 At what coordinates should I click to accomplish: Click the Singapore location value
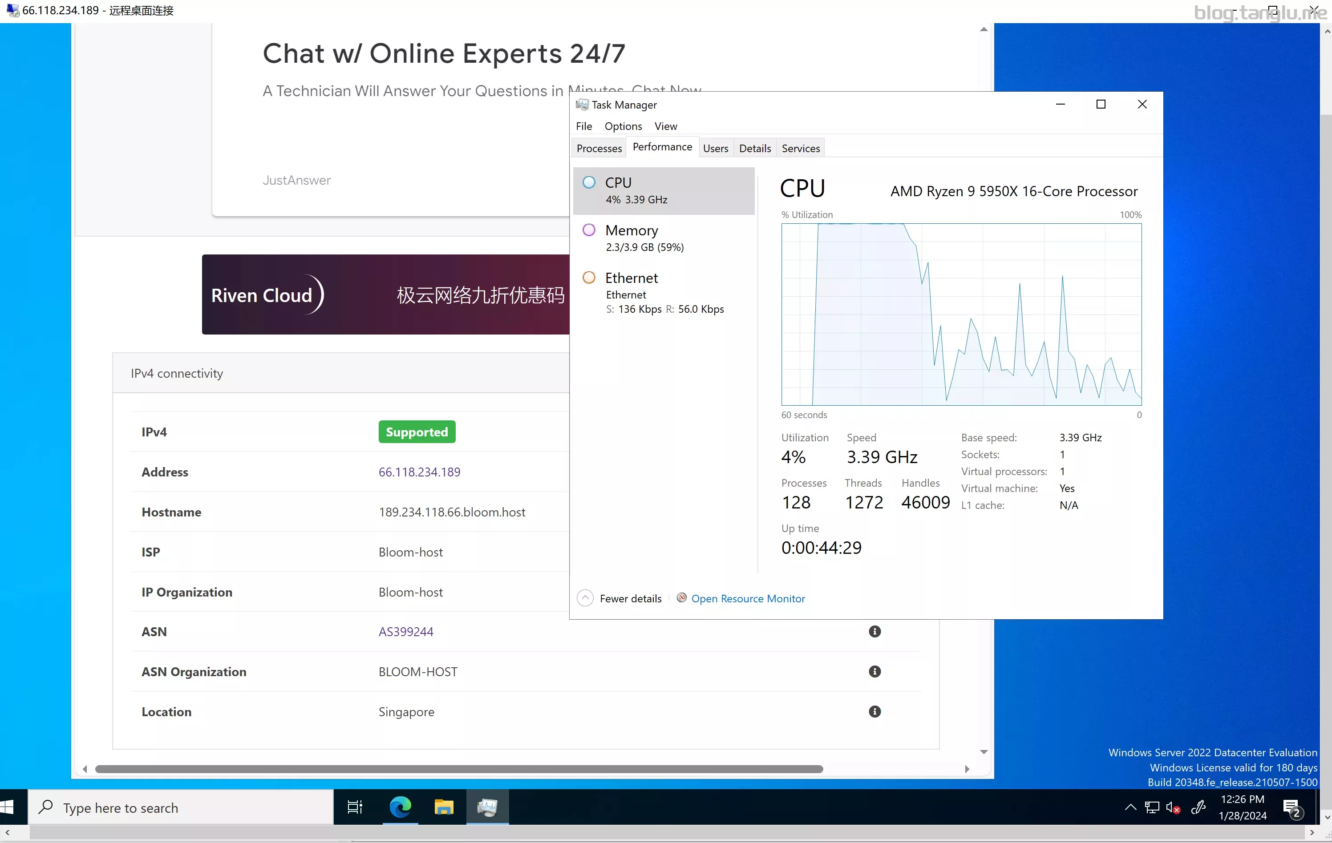coord(406,711)
